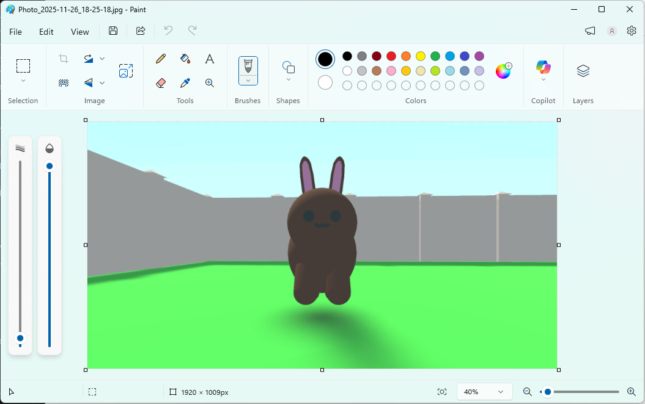Select the Color picker eyedropper tool

[x=185, y=83]
